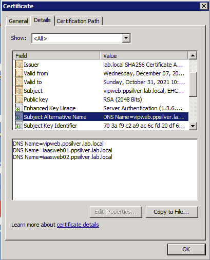
Task: Open the Certification Path tab
Action: tap(78, 21)
